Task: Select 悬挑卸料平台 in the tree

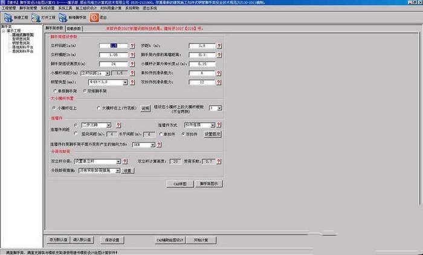Action: point(23,51)
